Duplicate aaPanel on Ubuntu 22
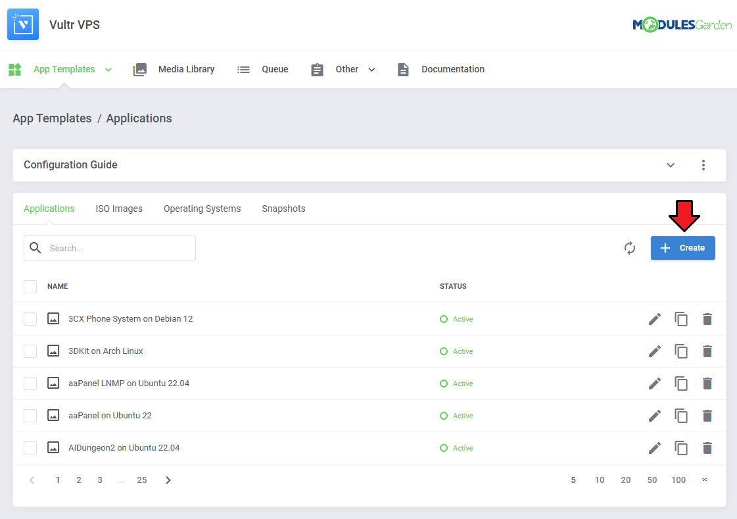Image resolution: width=737 pixels, height=519 pixels. pyautogui.click(x=681, y=416)
